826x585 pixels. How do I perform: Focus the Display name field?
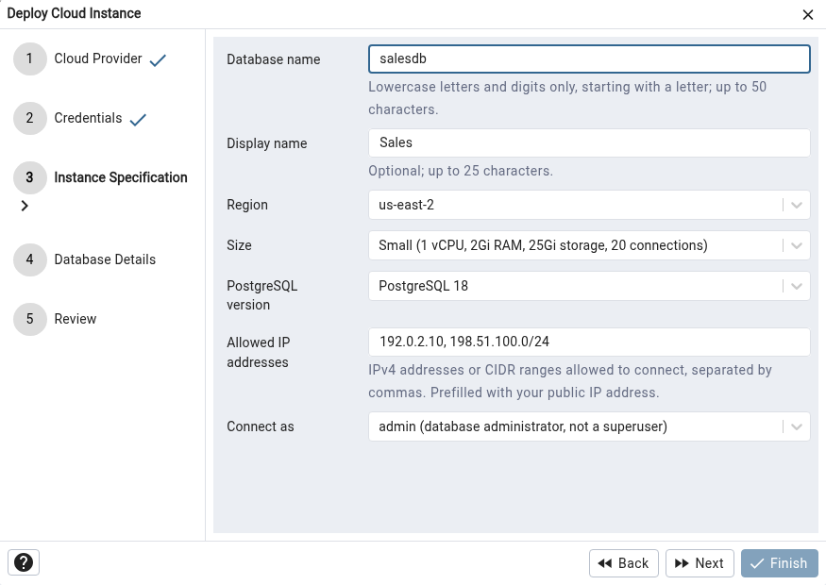click(589, 142)
